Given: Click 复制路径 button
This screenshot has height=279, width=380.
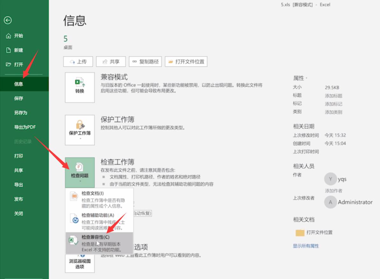Looking at the screenshot, I should (145, 61).
